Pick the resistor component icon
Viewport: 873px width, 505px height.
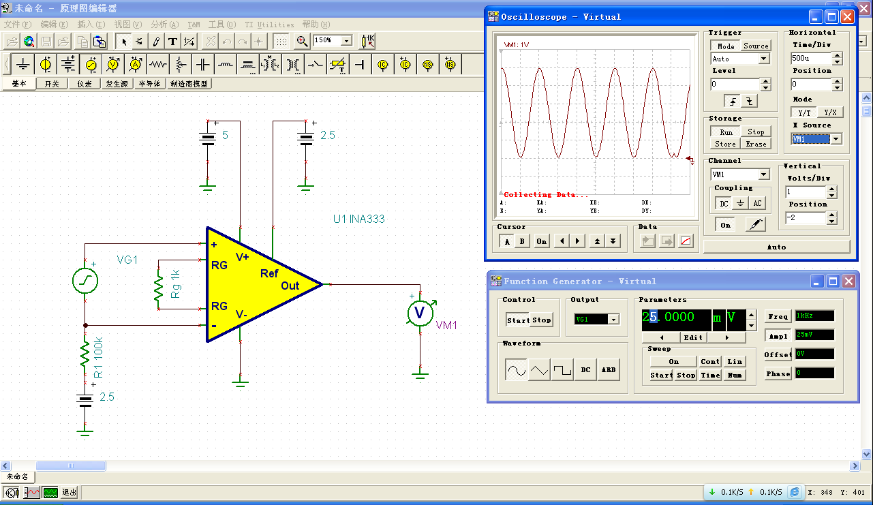pyautogui.click(x=158, y=65)
